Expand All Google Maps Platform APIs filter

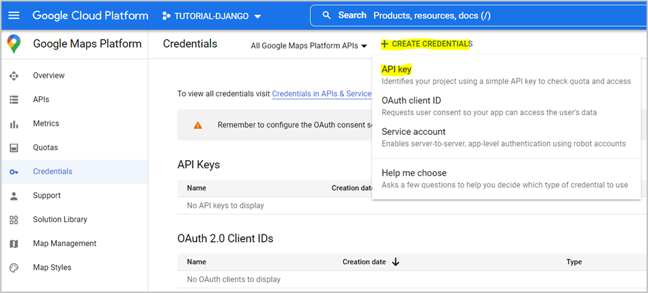click(x=309, y=46)
